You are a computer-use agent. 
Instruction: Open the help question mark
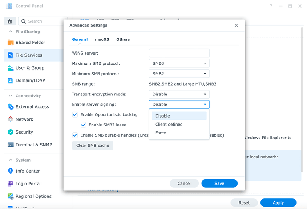(x=271, y=6)
